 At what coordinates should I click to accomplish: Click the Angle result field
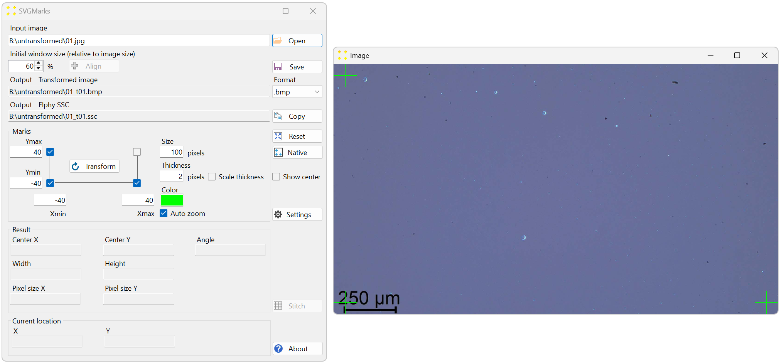click(230, 250)
